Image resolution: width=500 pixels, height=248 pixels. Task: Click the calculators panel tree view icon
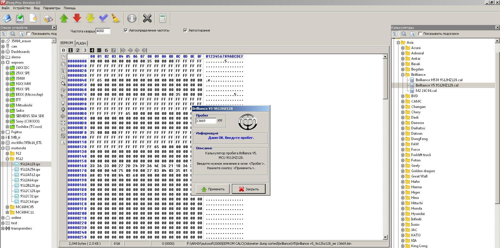pos(395,34)
